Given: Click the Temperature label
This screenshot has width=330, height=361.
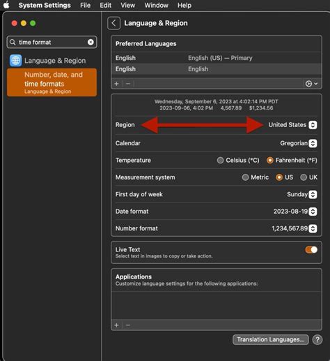Looking at the screenshot, I should click(x=133, y=160).
